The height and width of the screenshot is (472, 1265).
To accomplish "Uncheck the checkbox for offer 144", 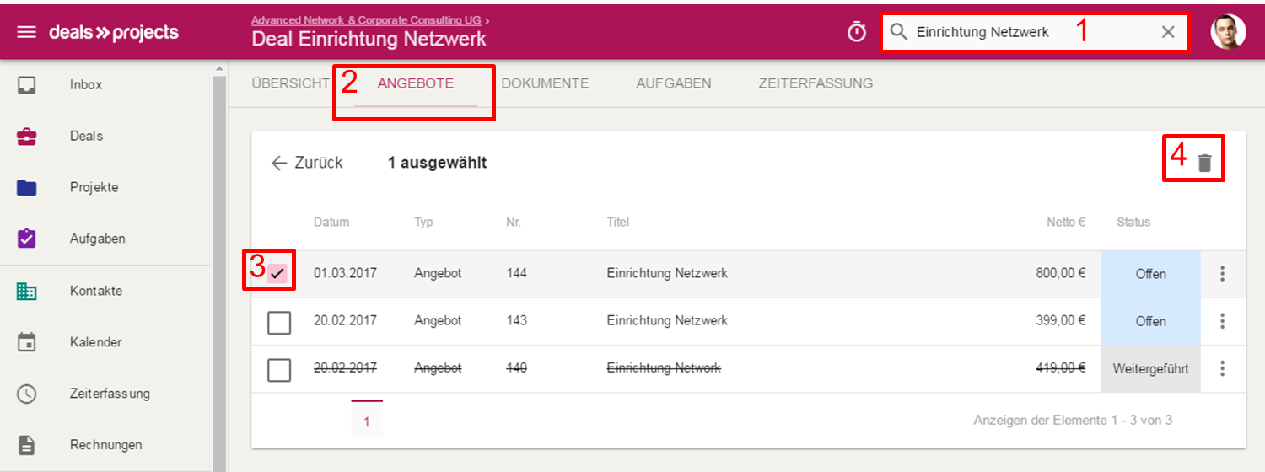I will coord(278,274).
